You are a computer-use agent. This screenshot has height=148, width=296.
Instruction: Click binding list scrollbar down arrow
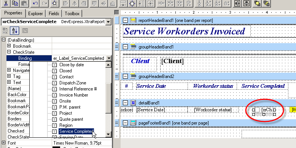[x=108, y=134]
